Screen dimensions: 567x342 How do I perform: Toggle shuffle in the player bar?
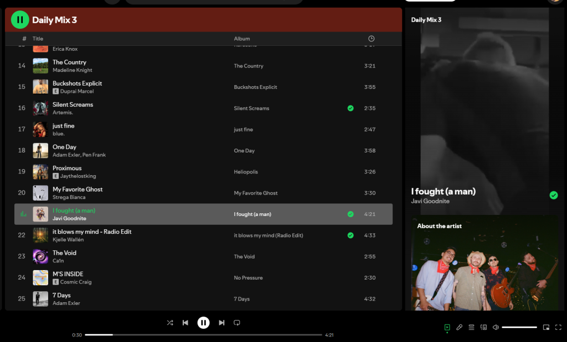coord(170,323)
